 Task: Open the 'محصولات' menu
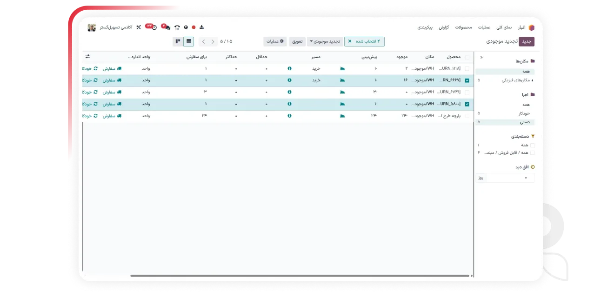[463, 27]
